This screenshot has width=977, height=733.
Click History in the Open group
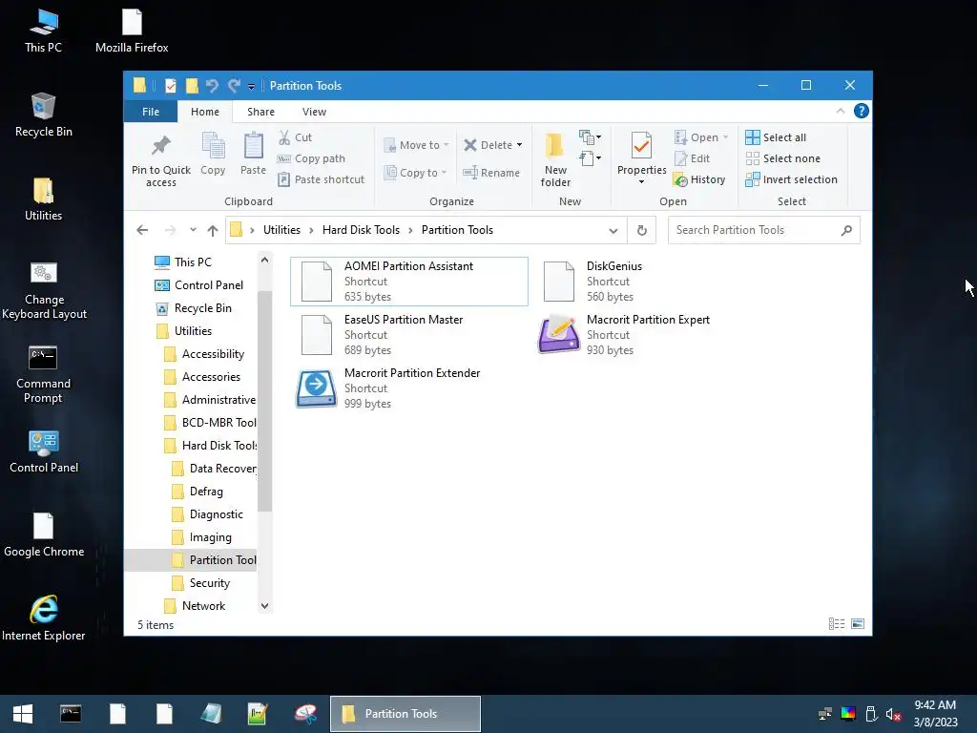(x=699, y=179)
